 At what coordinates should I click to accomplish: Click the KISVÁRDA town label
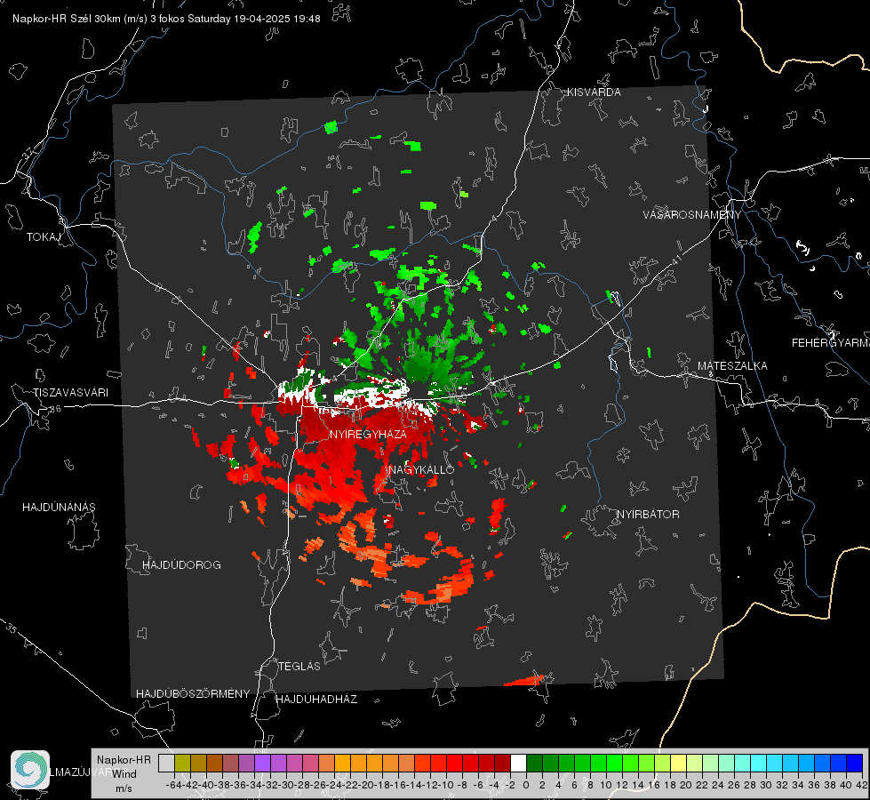click(x=594, y=92)
